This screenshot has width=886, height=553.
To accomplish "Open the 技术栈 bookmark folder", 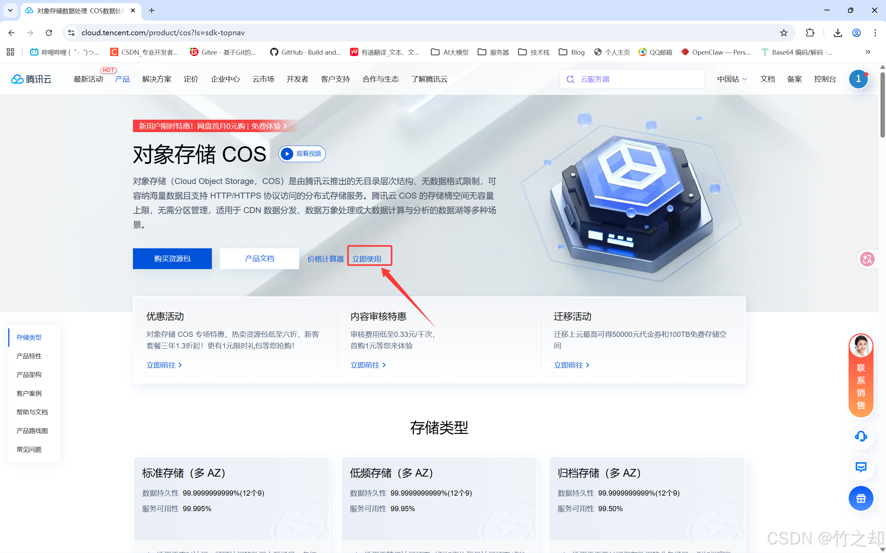I will click(x=534, y=52).
